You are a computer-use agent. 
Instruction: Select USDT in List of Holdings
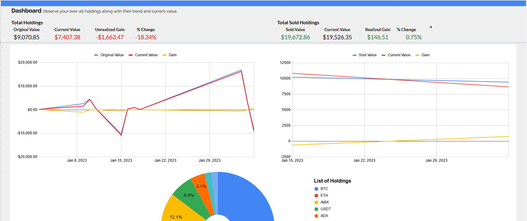pyautogui.click(x=323, y=209)
